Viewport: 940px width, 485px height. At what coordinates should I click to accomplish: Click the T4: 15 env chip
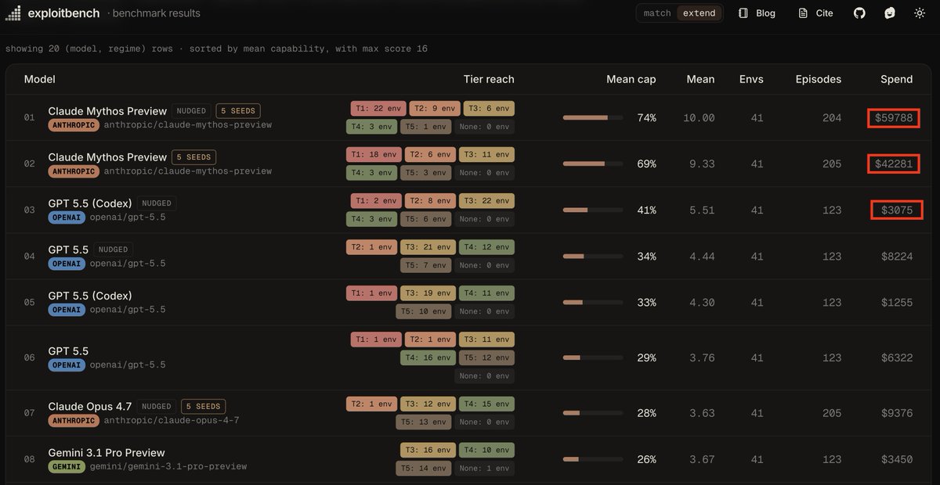click(x=487, y=404)
